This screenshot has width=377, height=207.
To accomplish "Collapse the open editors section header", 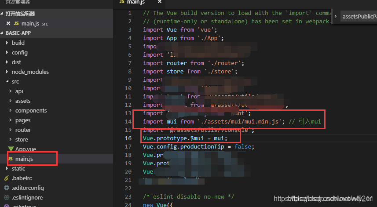I will pyautogui.click(x=56, y=14).
